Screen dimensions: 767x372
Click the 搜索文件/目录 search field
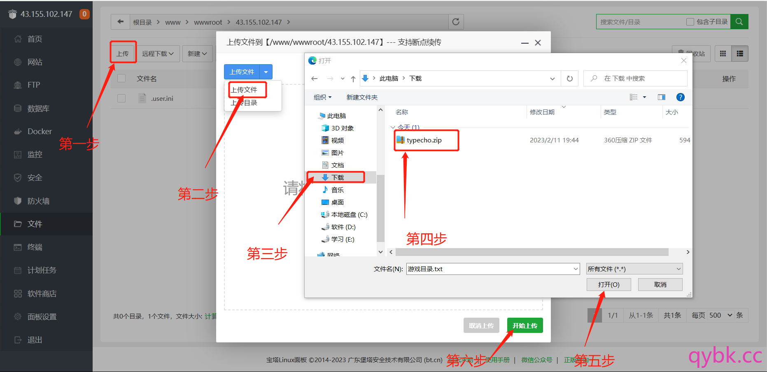[640, 22]
